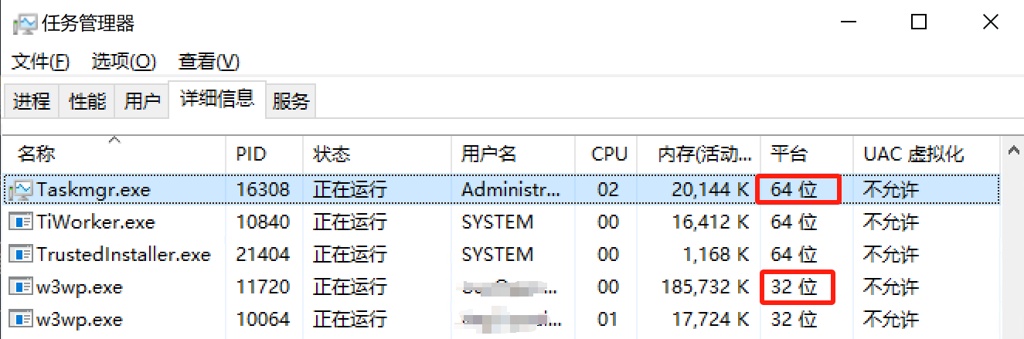Click the w3wp.exe icon for PID 10064
Screen dimensions: 1024x339
click(22, 320)
